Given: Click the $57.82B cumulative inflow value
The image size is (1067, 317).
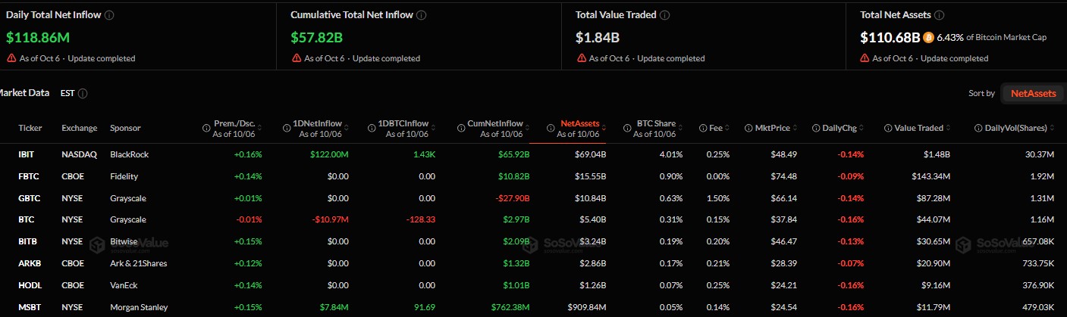Looking at the screenshot, I should click(316, 37).
